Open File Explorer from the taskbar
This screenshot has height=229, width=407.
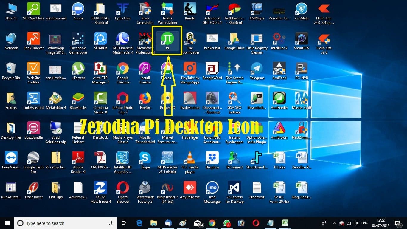(x=153, y=223)
